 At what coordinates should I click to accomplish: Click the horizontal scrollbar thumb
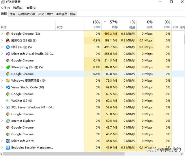64,154
